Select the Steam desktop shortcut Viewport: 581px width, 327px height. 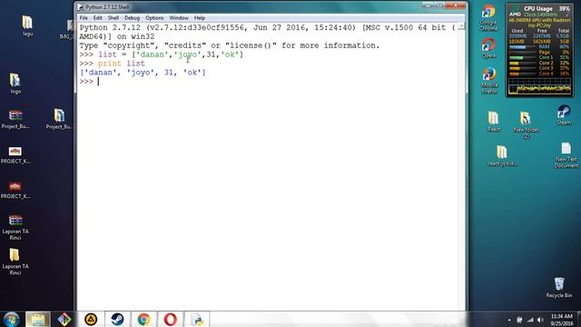(x=564, y=115)
